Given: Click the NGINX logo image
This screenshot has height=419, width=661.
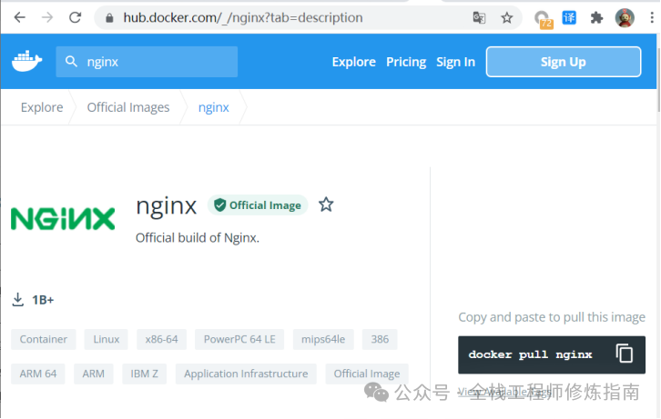Looking at the screenshot, I should tap(63, 218).
